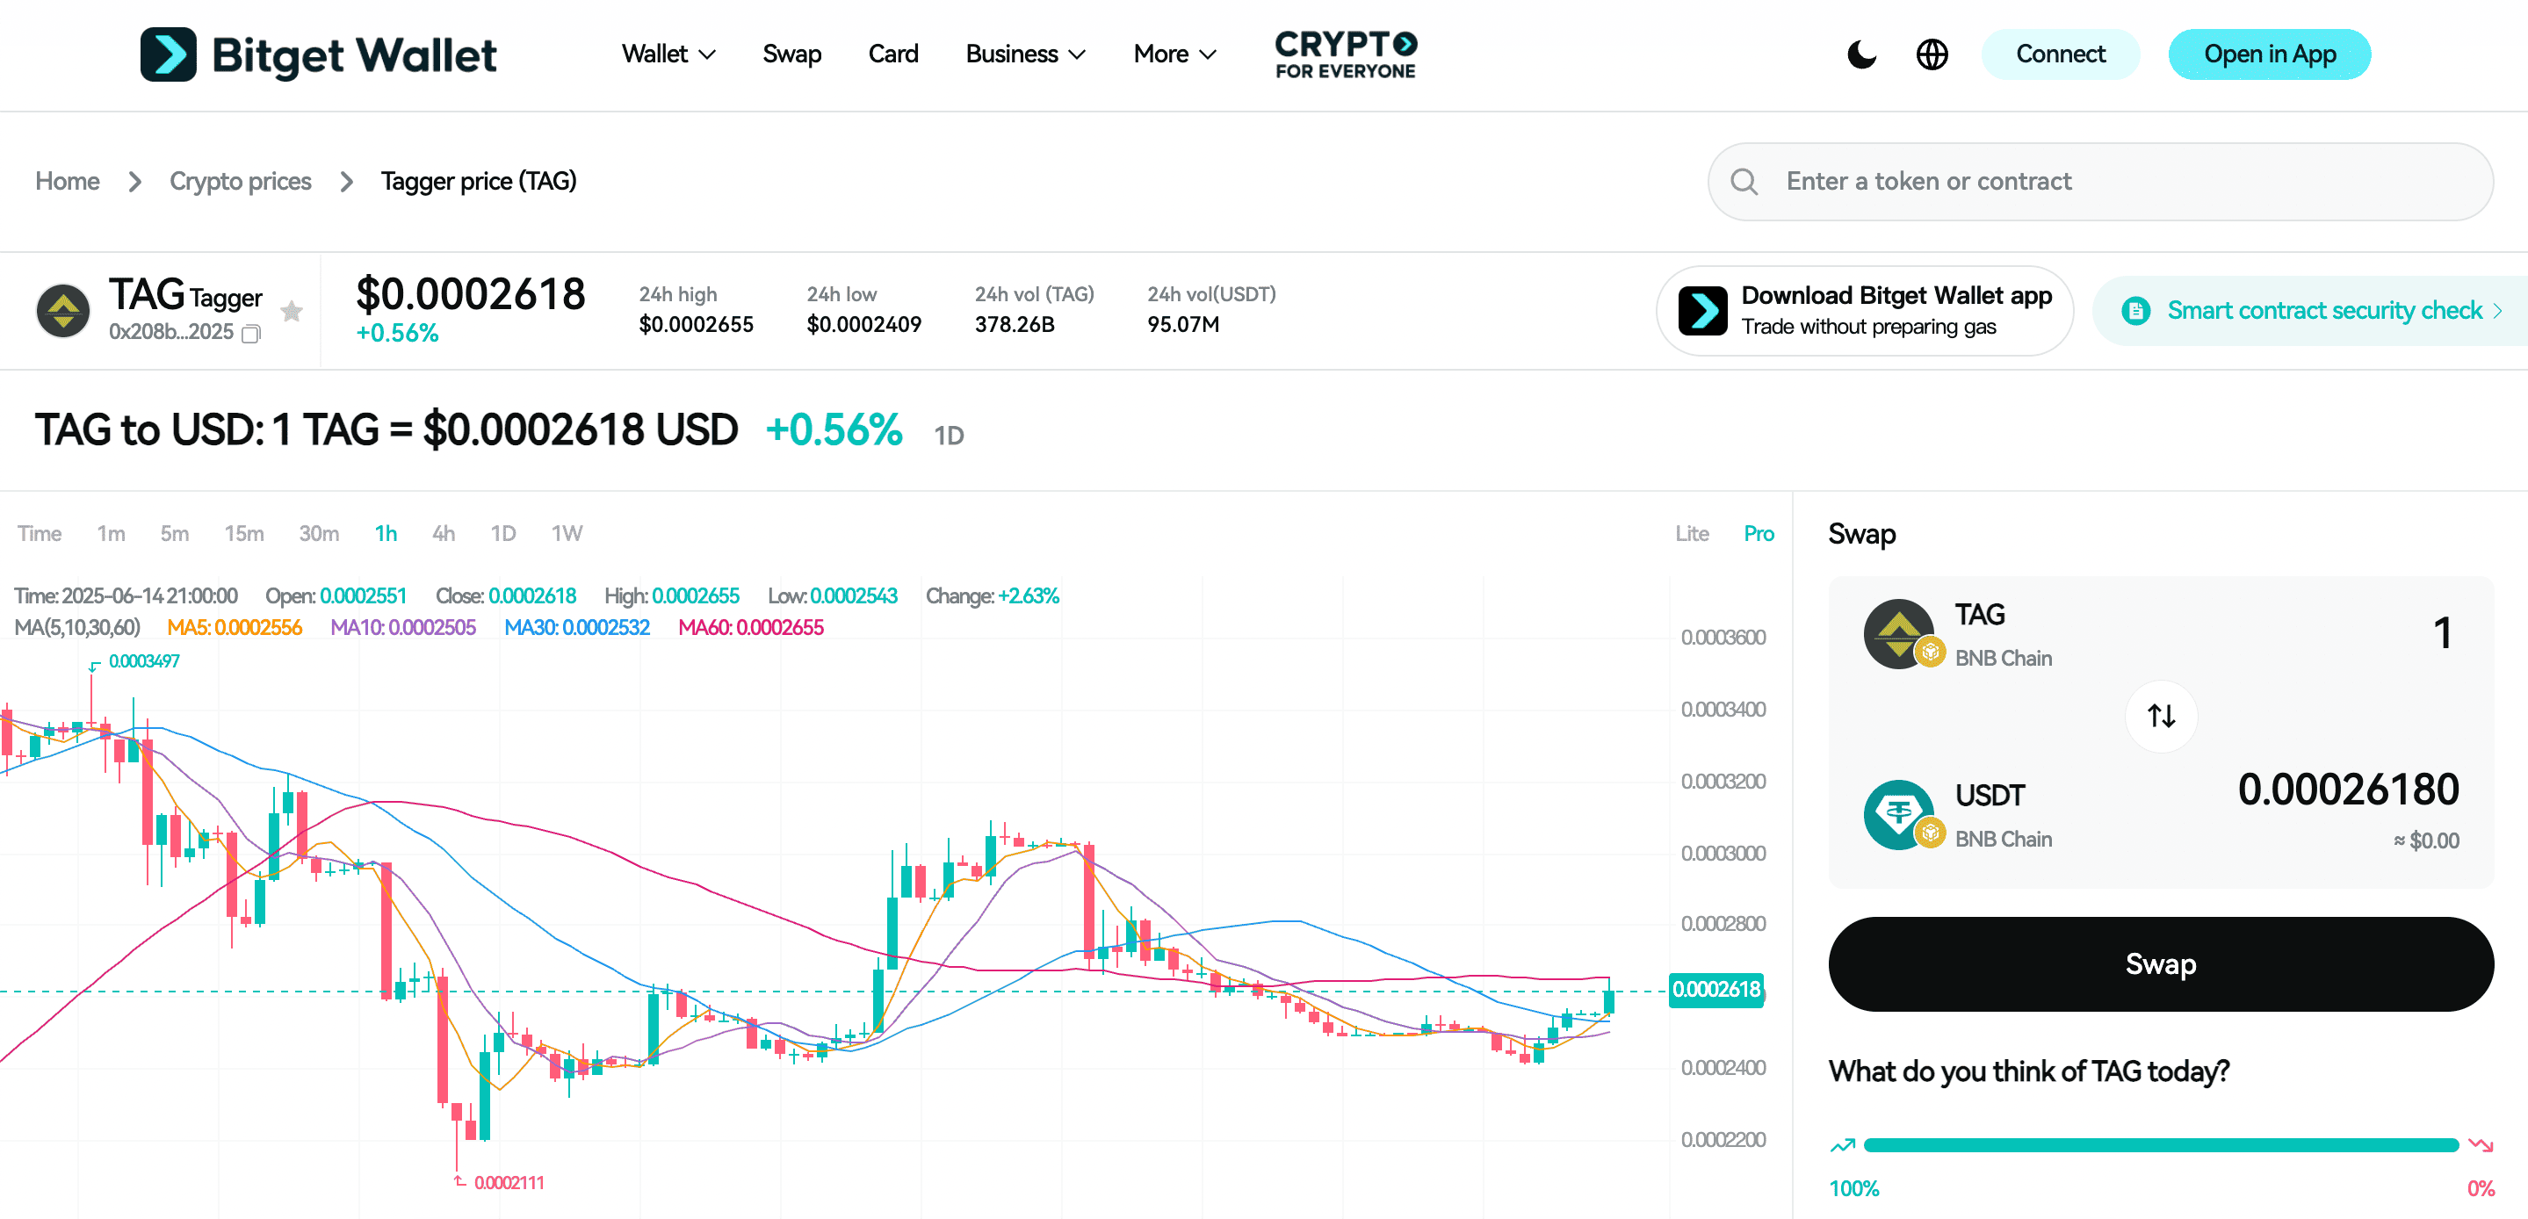
Task: Select the 5m chart interval
Action: point(175,533)
